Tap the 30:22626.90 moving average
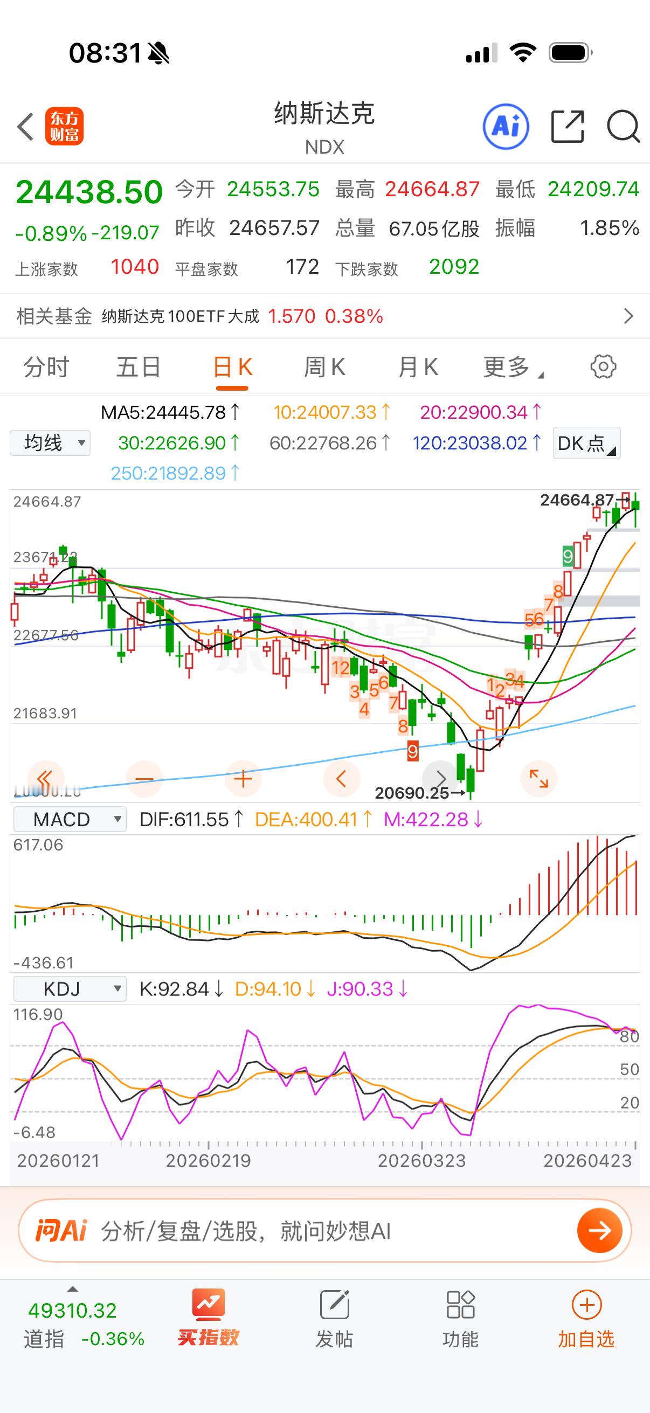This screenshot has width=650, height=1413. [179, 442]
